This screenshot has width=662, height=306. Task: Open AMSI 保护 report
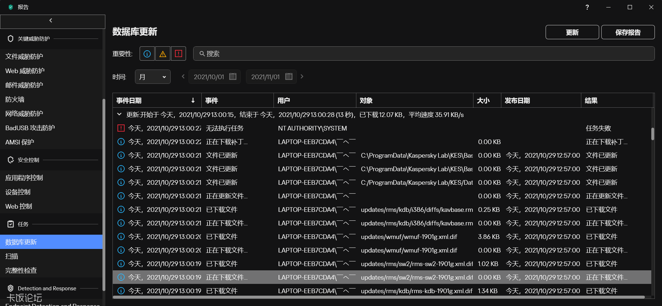pyautogui.click(x=51, y=142)
